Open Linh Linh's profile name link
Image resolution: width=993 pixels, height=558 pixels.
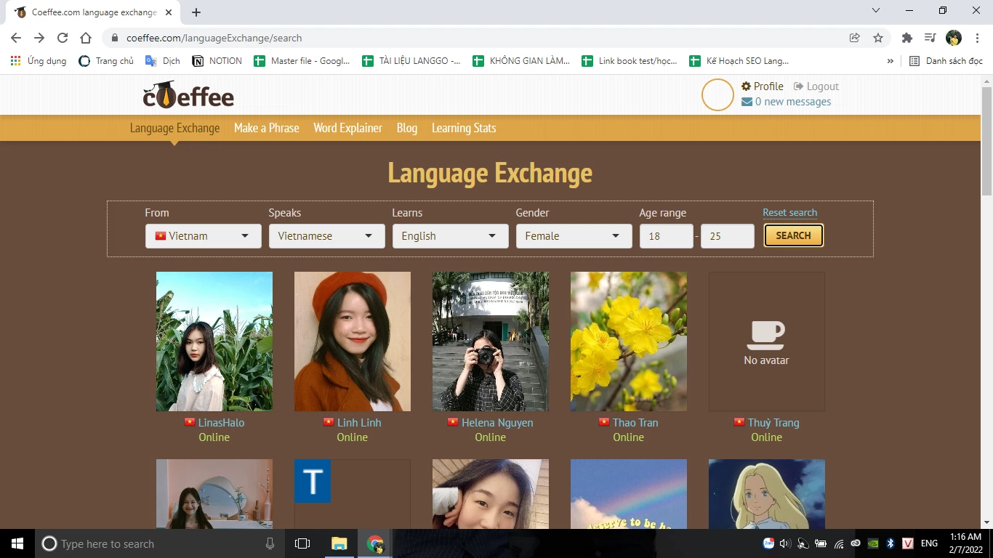pos(359,423)
